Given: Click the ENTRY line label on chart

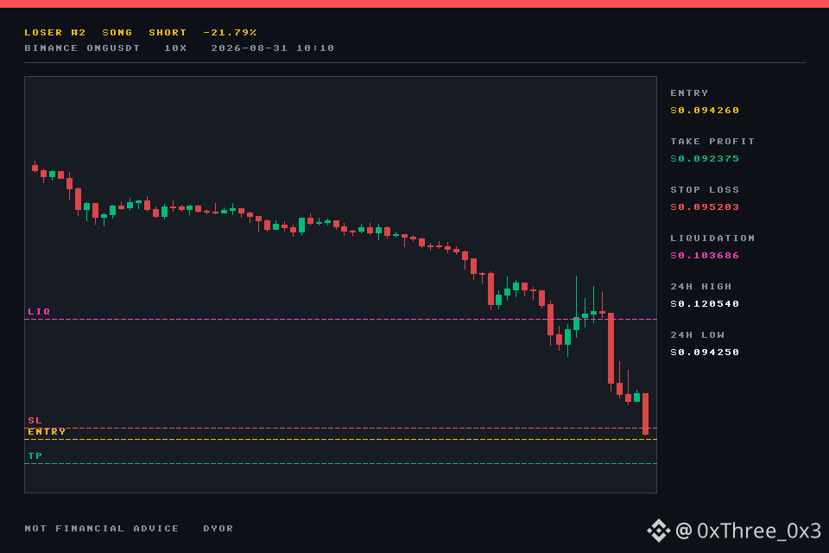Looking at the screenshot, I should point(47,431).
